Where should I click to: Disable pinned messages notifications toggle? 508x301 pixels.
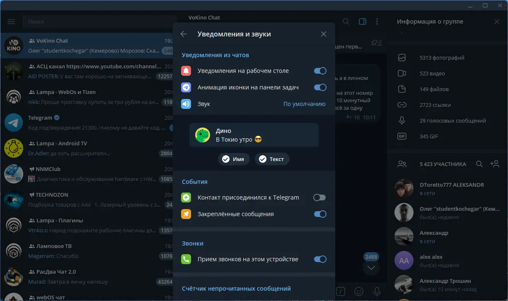(x=320, y=214)
